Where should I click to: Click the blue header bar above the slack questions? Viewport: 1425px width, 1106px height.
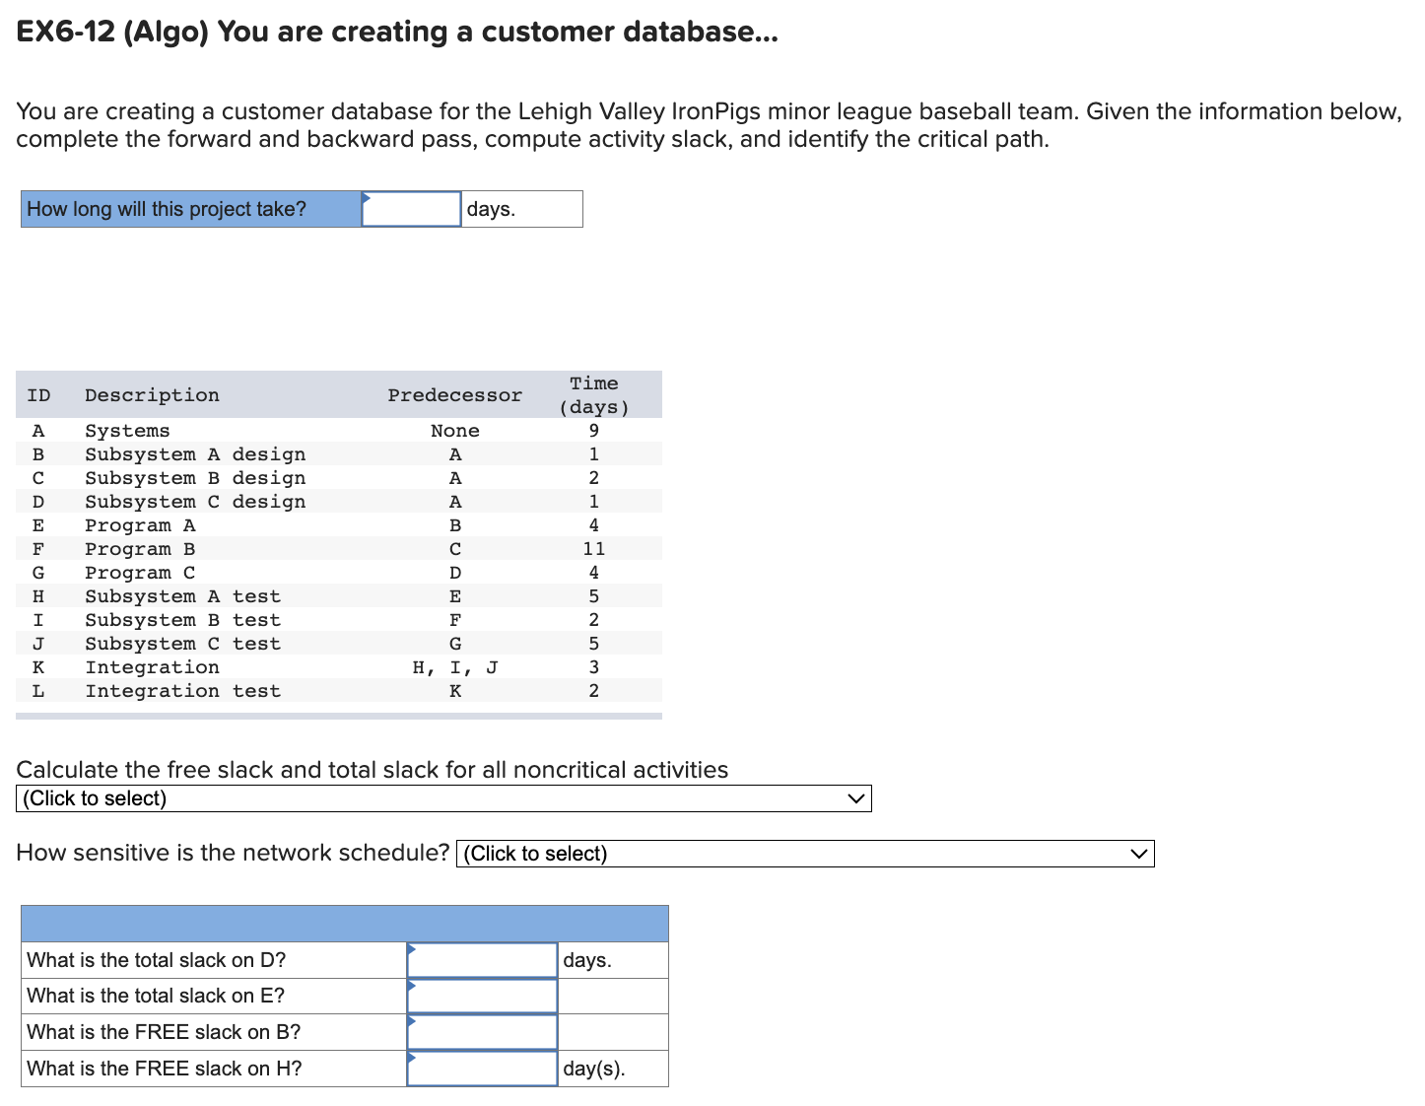[x=344, y=924]
